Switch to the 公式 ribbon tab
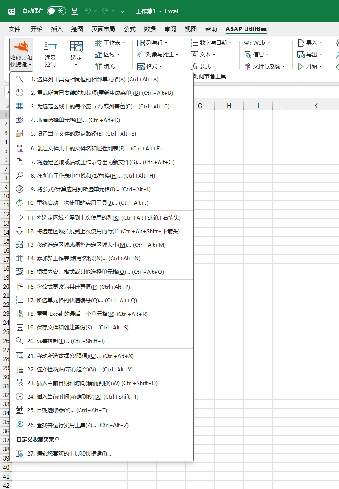Viewport: 339px width, 489px height. tap(130, 29)
